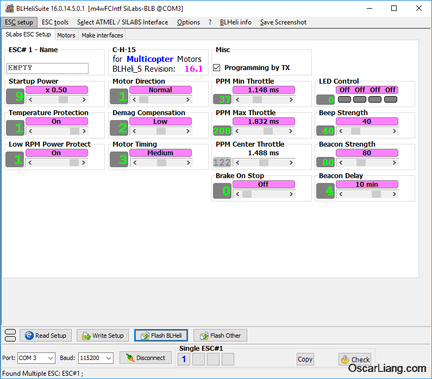Open the BLHeli info menu
The width and height of the screenshot is (432, 379).
[x=235, y=22]
